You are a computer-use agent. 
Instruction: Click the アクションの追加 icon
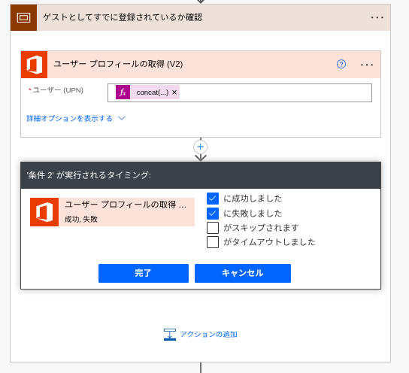[170, 335]
